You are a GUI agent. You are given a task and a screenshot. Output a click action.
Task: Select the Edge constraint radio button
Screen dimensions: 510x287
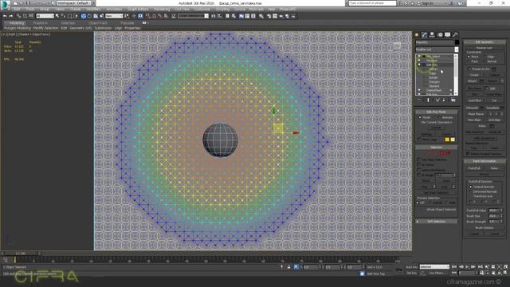(485, 57)
